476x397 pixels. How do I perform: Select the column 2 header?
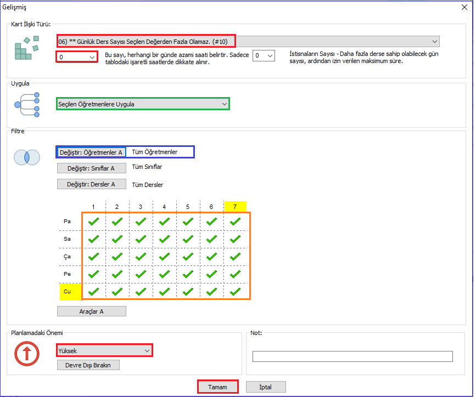coord(117,207)
